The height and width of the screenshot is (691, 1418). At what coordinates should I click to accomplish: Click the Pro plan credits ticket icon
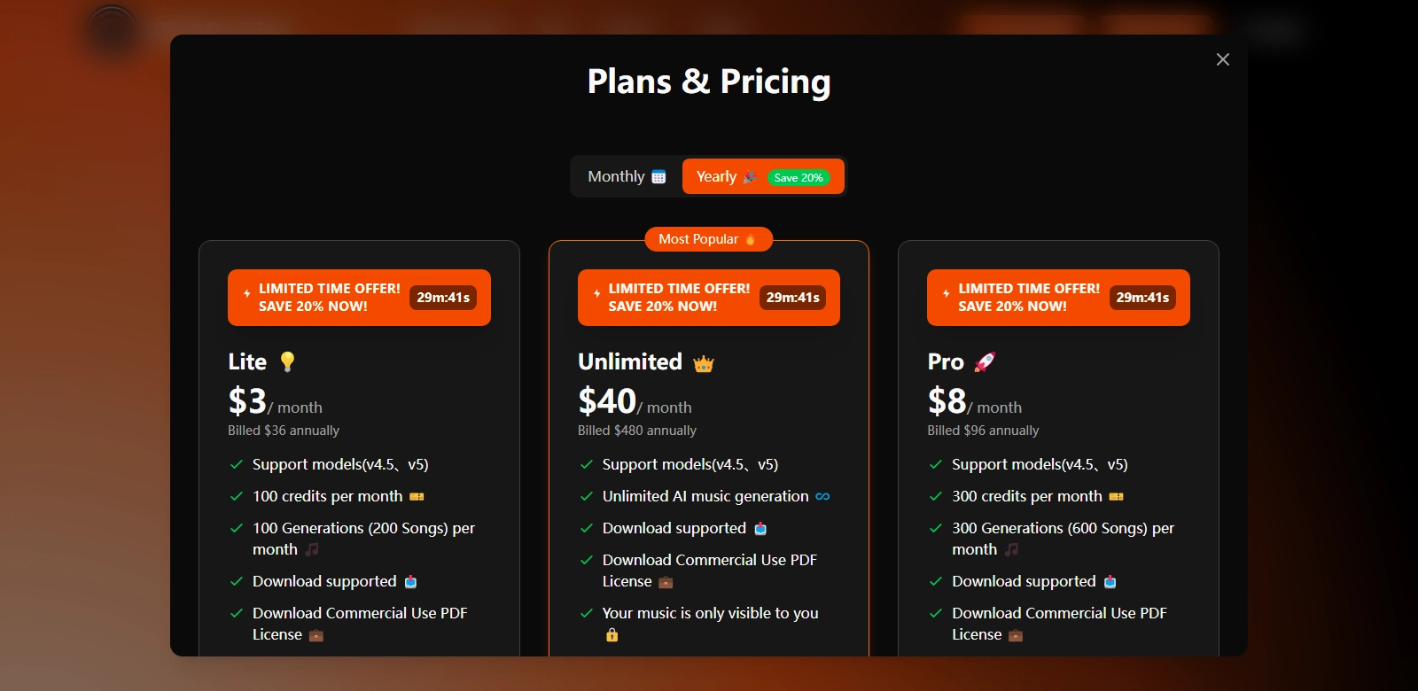[x=1116, y=497]
